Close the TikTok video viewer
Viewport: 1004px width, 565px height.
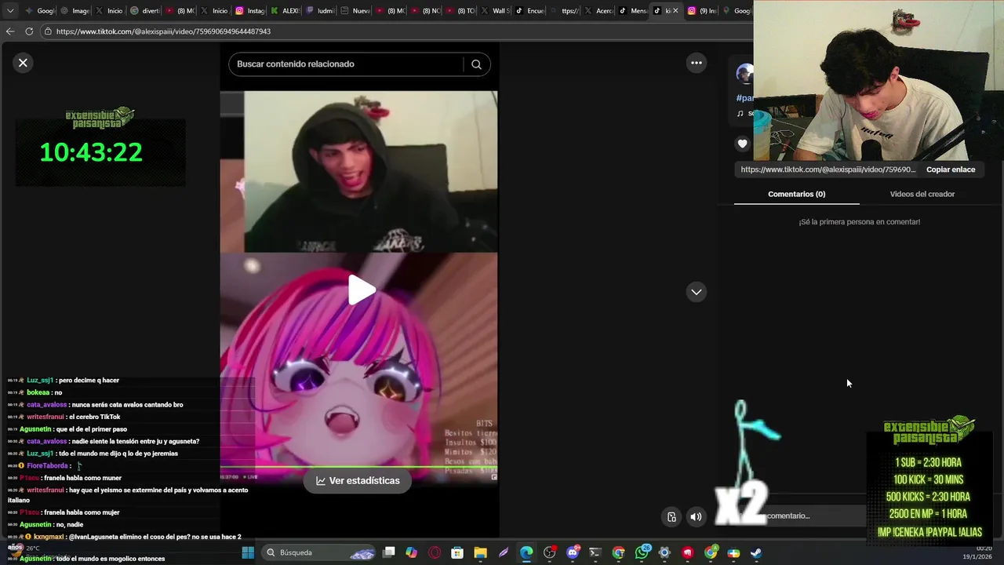click(23, 63)
